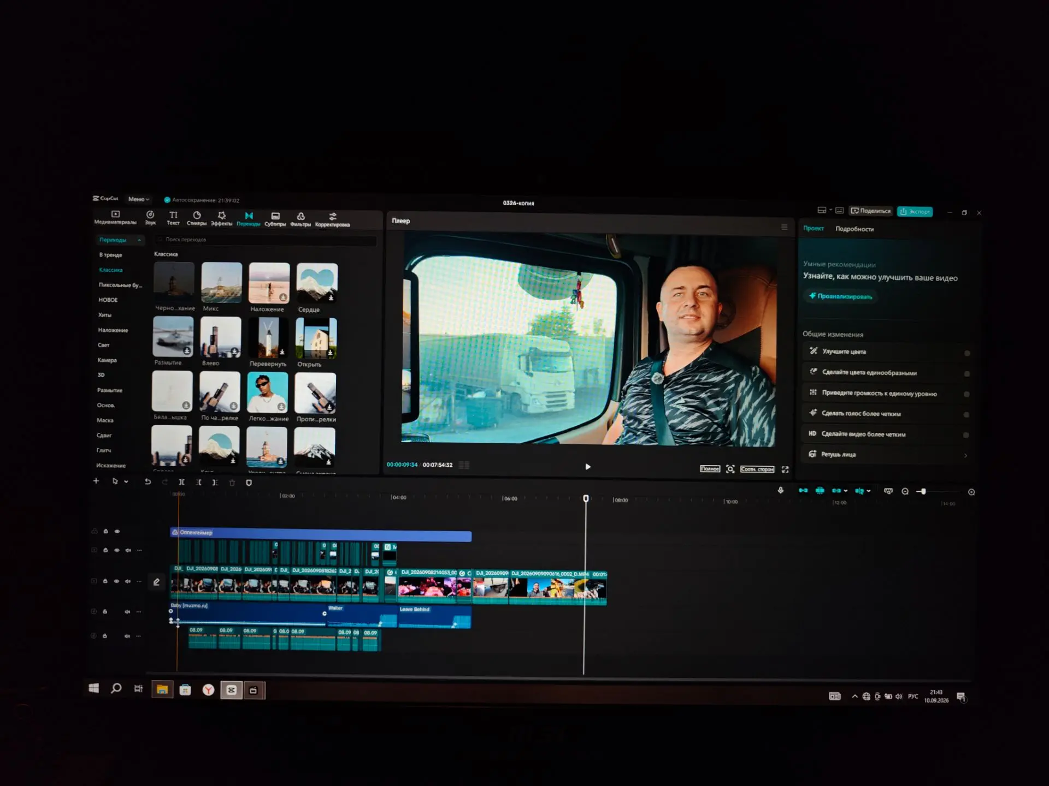Toggle eye icon on the main video track
The width and height of the screenshot is (1049, 786).
coord(116,581)
